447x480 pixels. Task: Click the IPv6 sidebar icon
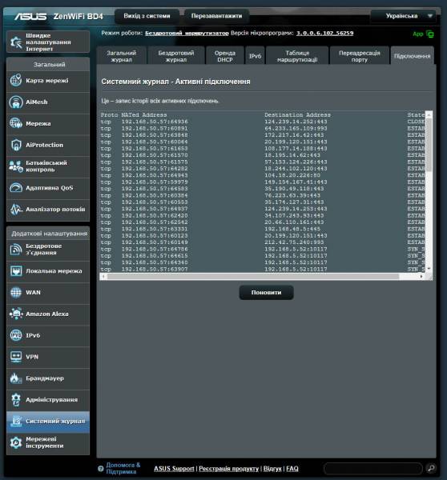click(16, 335)
